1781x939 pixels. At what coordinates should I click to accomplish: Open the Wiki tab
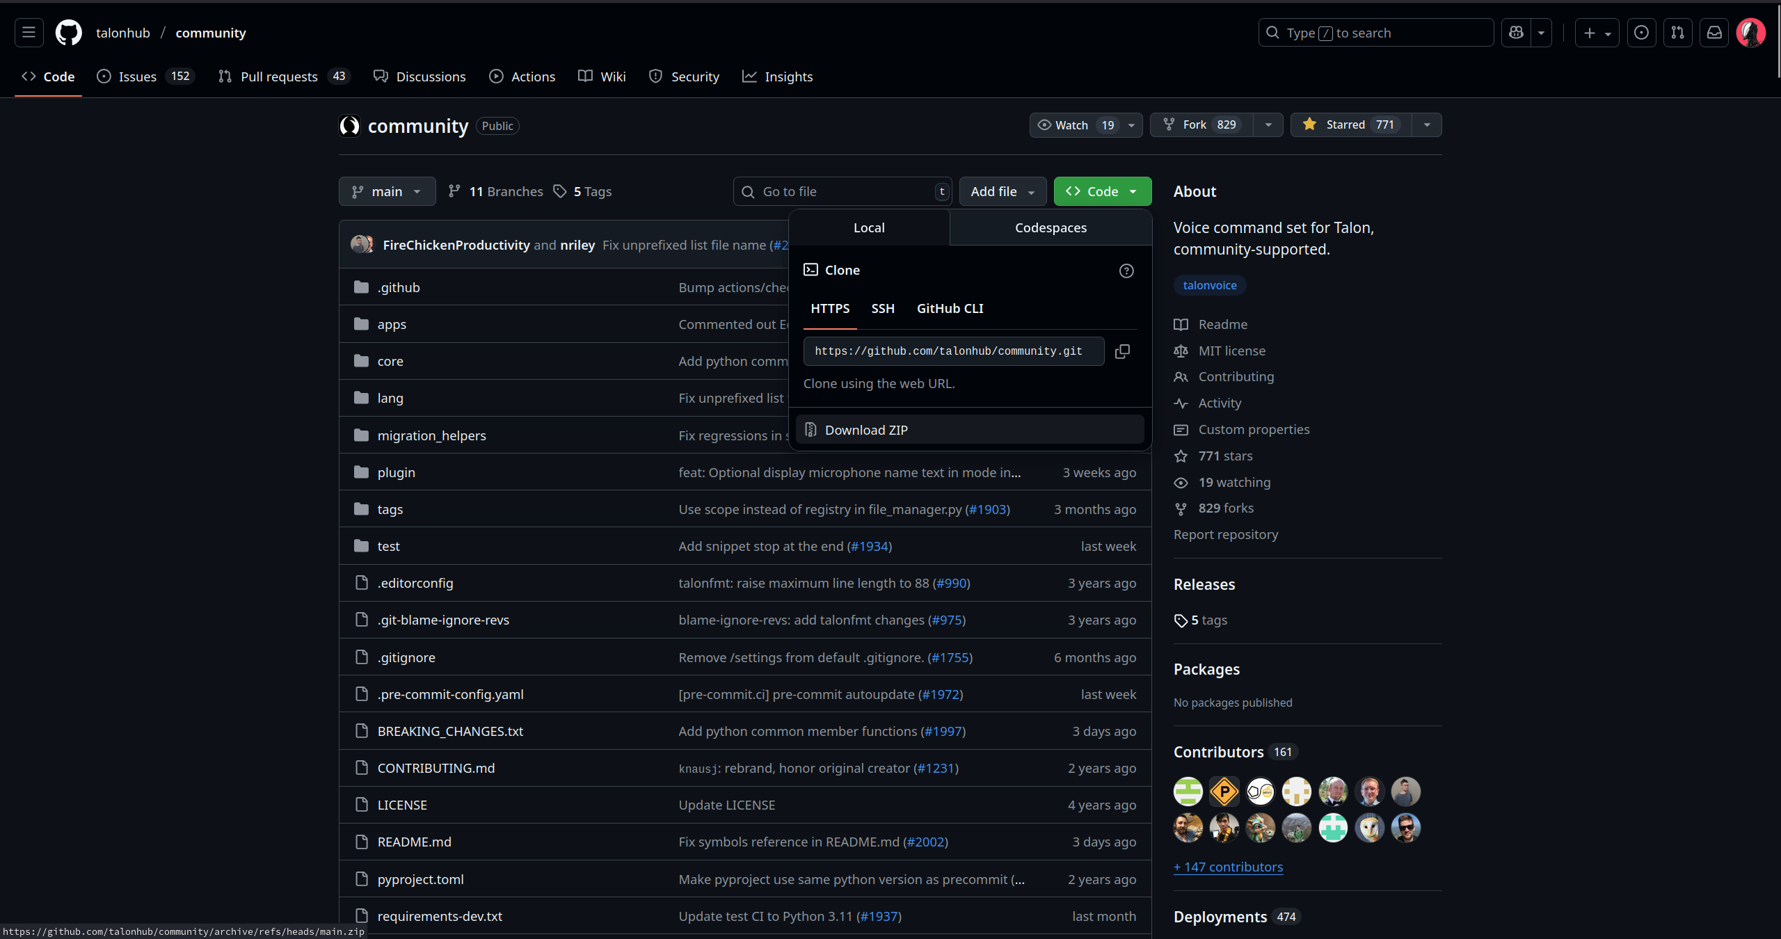(602, 77)
